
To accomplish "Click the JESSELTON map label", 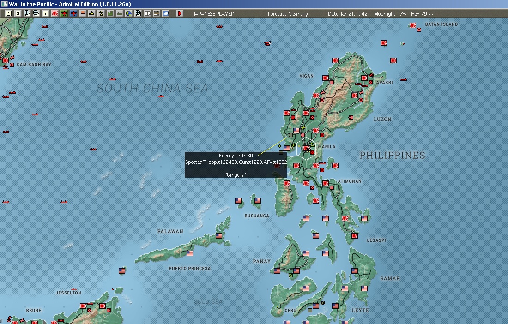I will click(68, 293).
